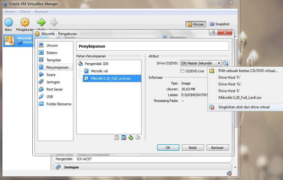Open the USB settings category
Viewport: 283px width, 180px height.
click(x=55, y=97)
